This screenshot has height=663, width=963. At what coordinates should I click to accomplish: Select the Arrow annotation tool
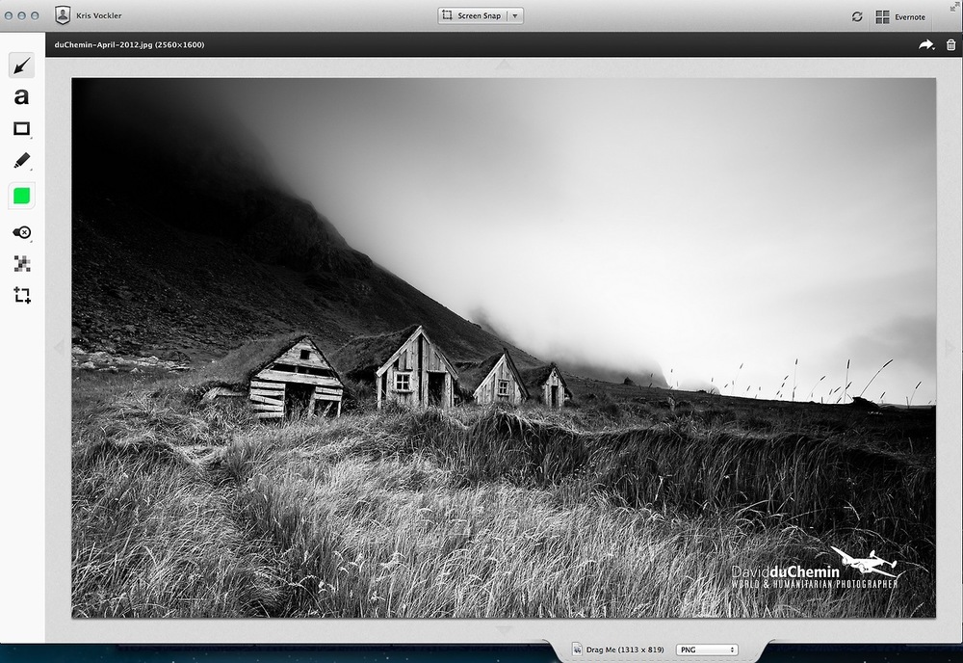pos(21,66)
